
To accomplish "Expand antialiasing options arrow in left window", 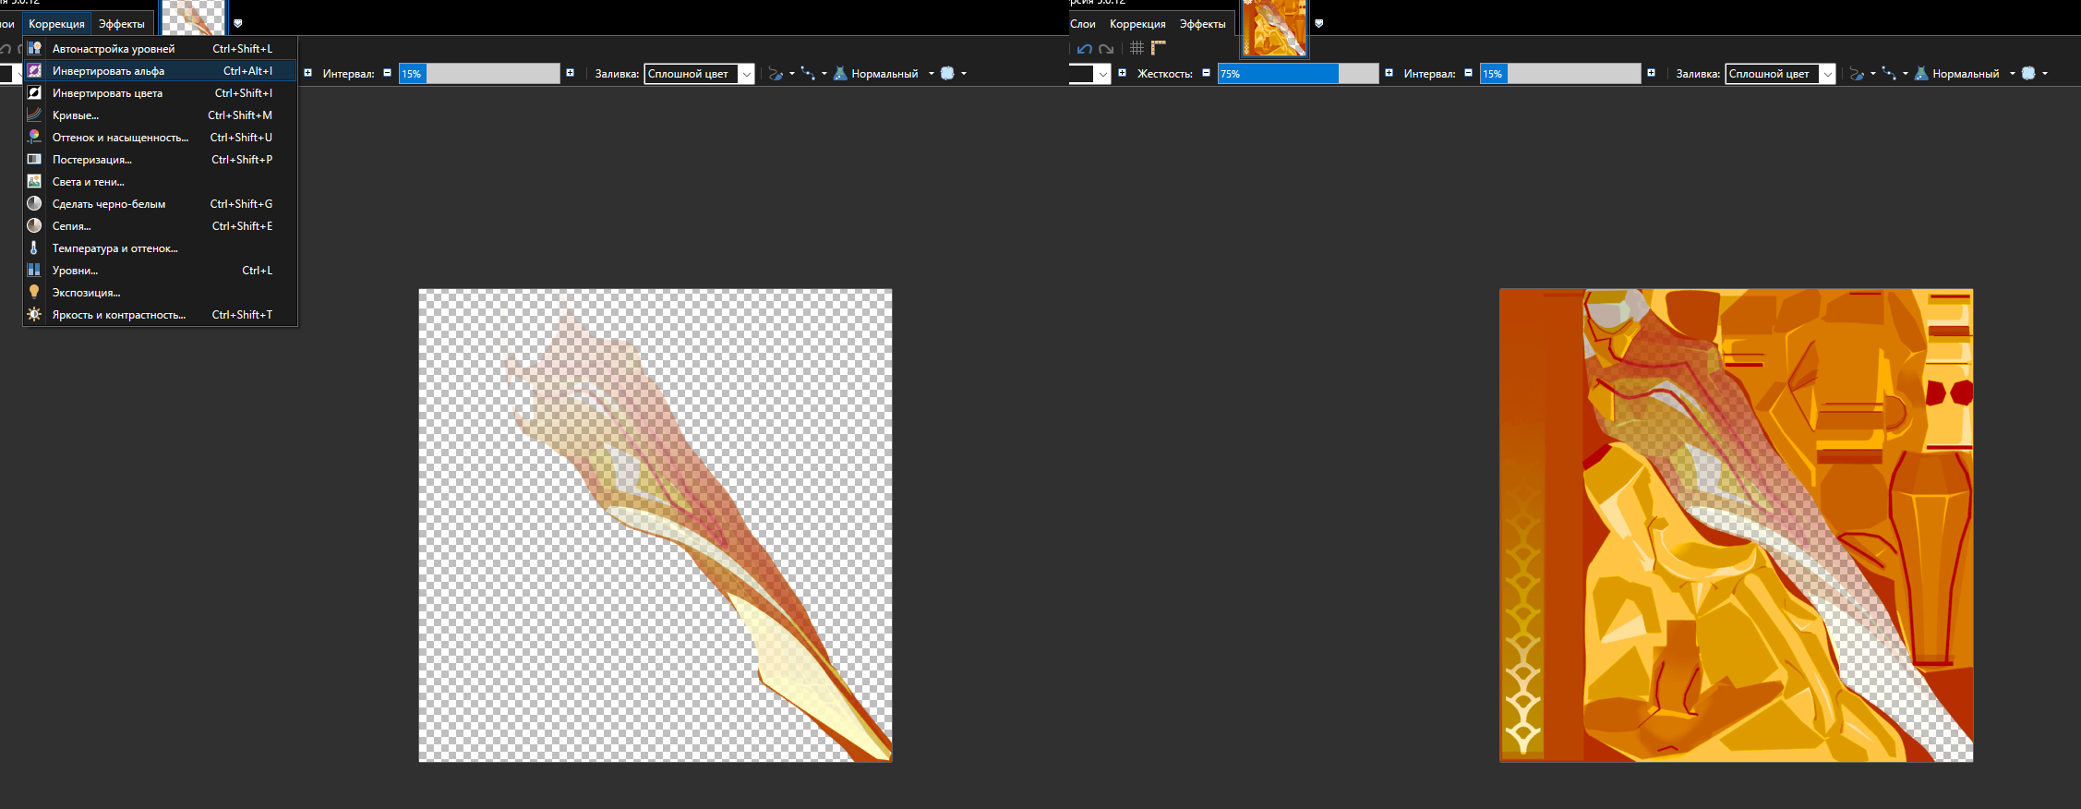I will pyautogui.click(x=792, y=74).
